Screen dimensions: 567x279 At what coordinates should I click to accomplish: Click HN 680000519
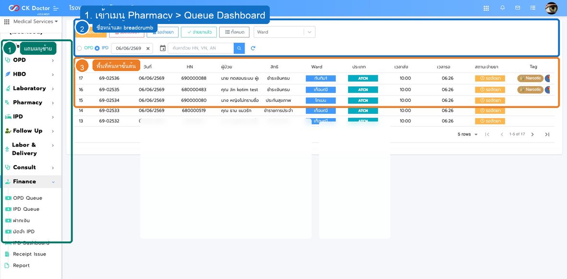[x=194, y=110]
